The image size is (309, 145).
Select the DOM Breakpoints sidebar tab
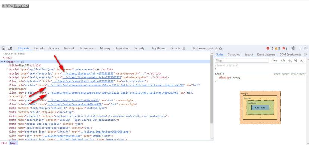[x=290, y=54]
